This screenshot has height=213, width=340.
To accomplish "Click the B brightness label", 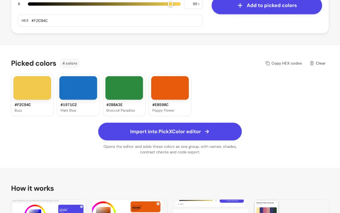I will (x=19, y=4).
